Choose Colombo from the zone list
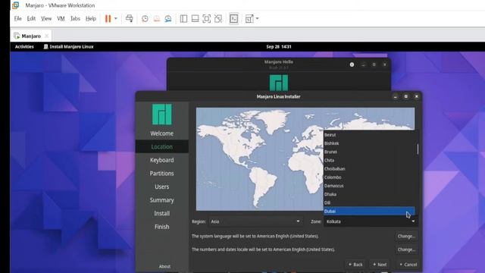 tap(369, 177)
